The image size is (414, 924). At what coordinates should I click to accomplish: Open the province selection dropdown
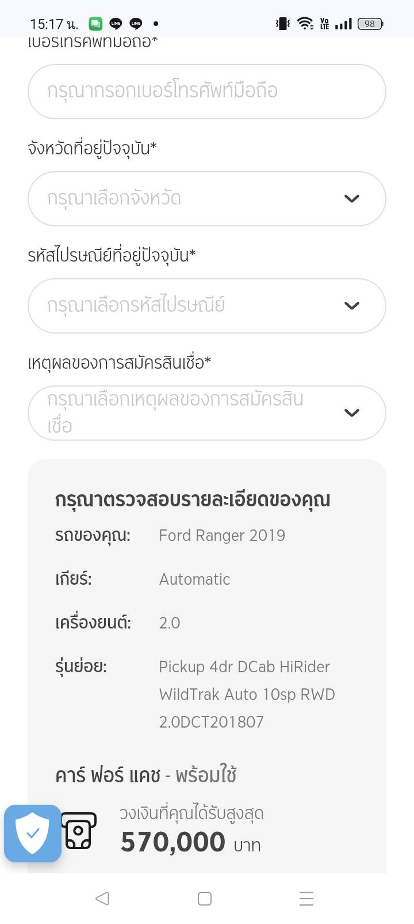point(190,199)
